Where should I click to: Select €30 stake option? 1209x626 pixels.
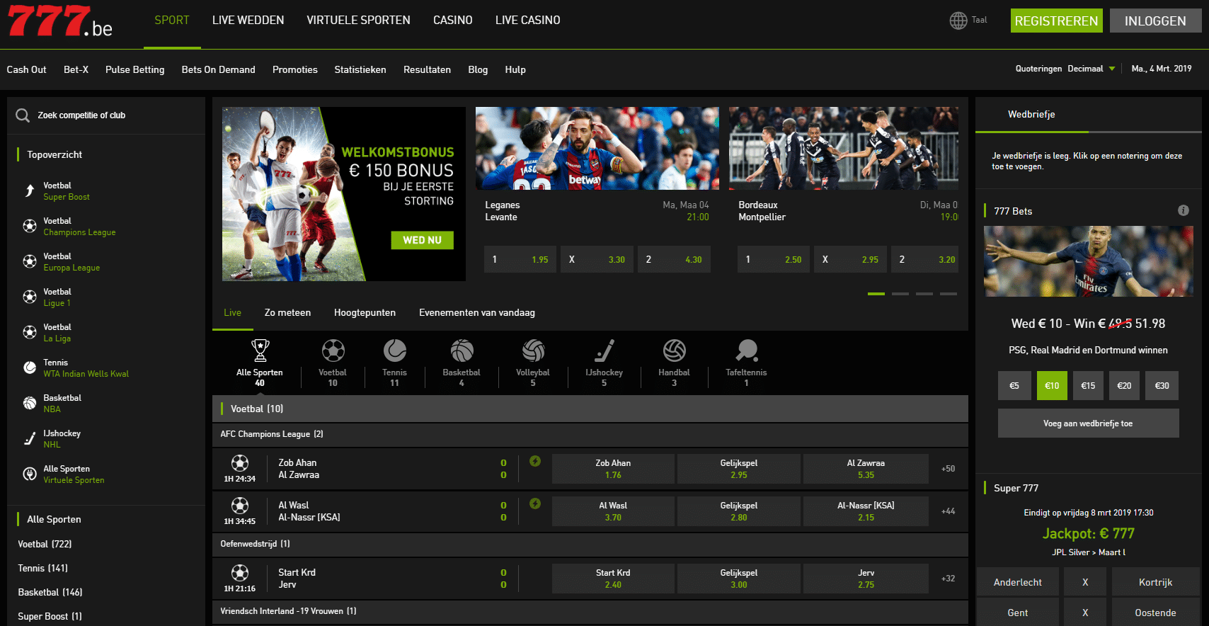[1162, 386]
